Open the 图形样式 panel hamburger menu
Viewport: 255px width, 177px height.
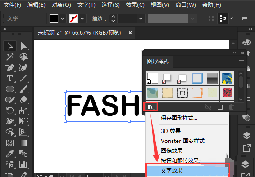[x=241, y=62]
